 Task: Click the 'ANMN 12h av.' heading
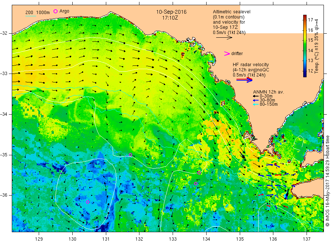tap(269, 92)
